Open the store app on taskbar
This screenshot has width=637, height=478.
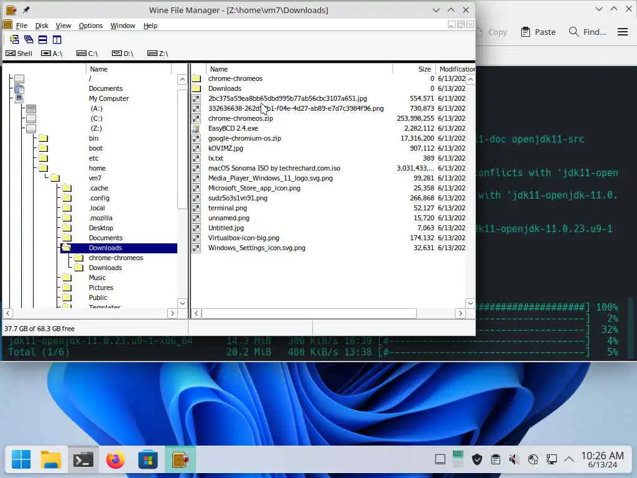[x=148, y=460]
